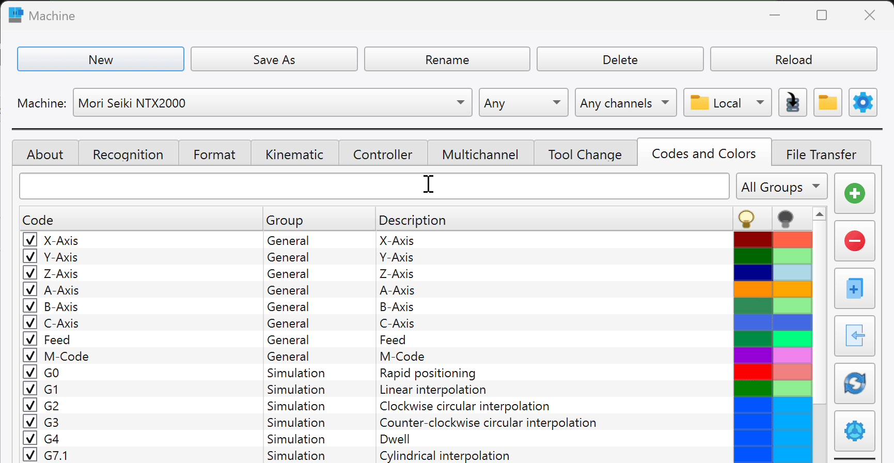
Task: Expand the Any channels dropdown
Action: coord(625,102)
